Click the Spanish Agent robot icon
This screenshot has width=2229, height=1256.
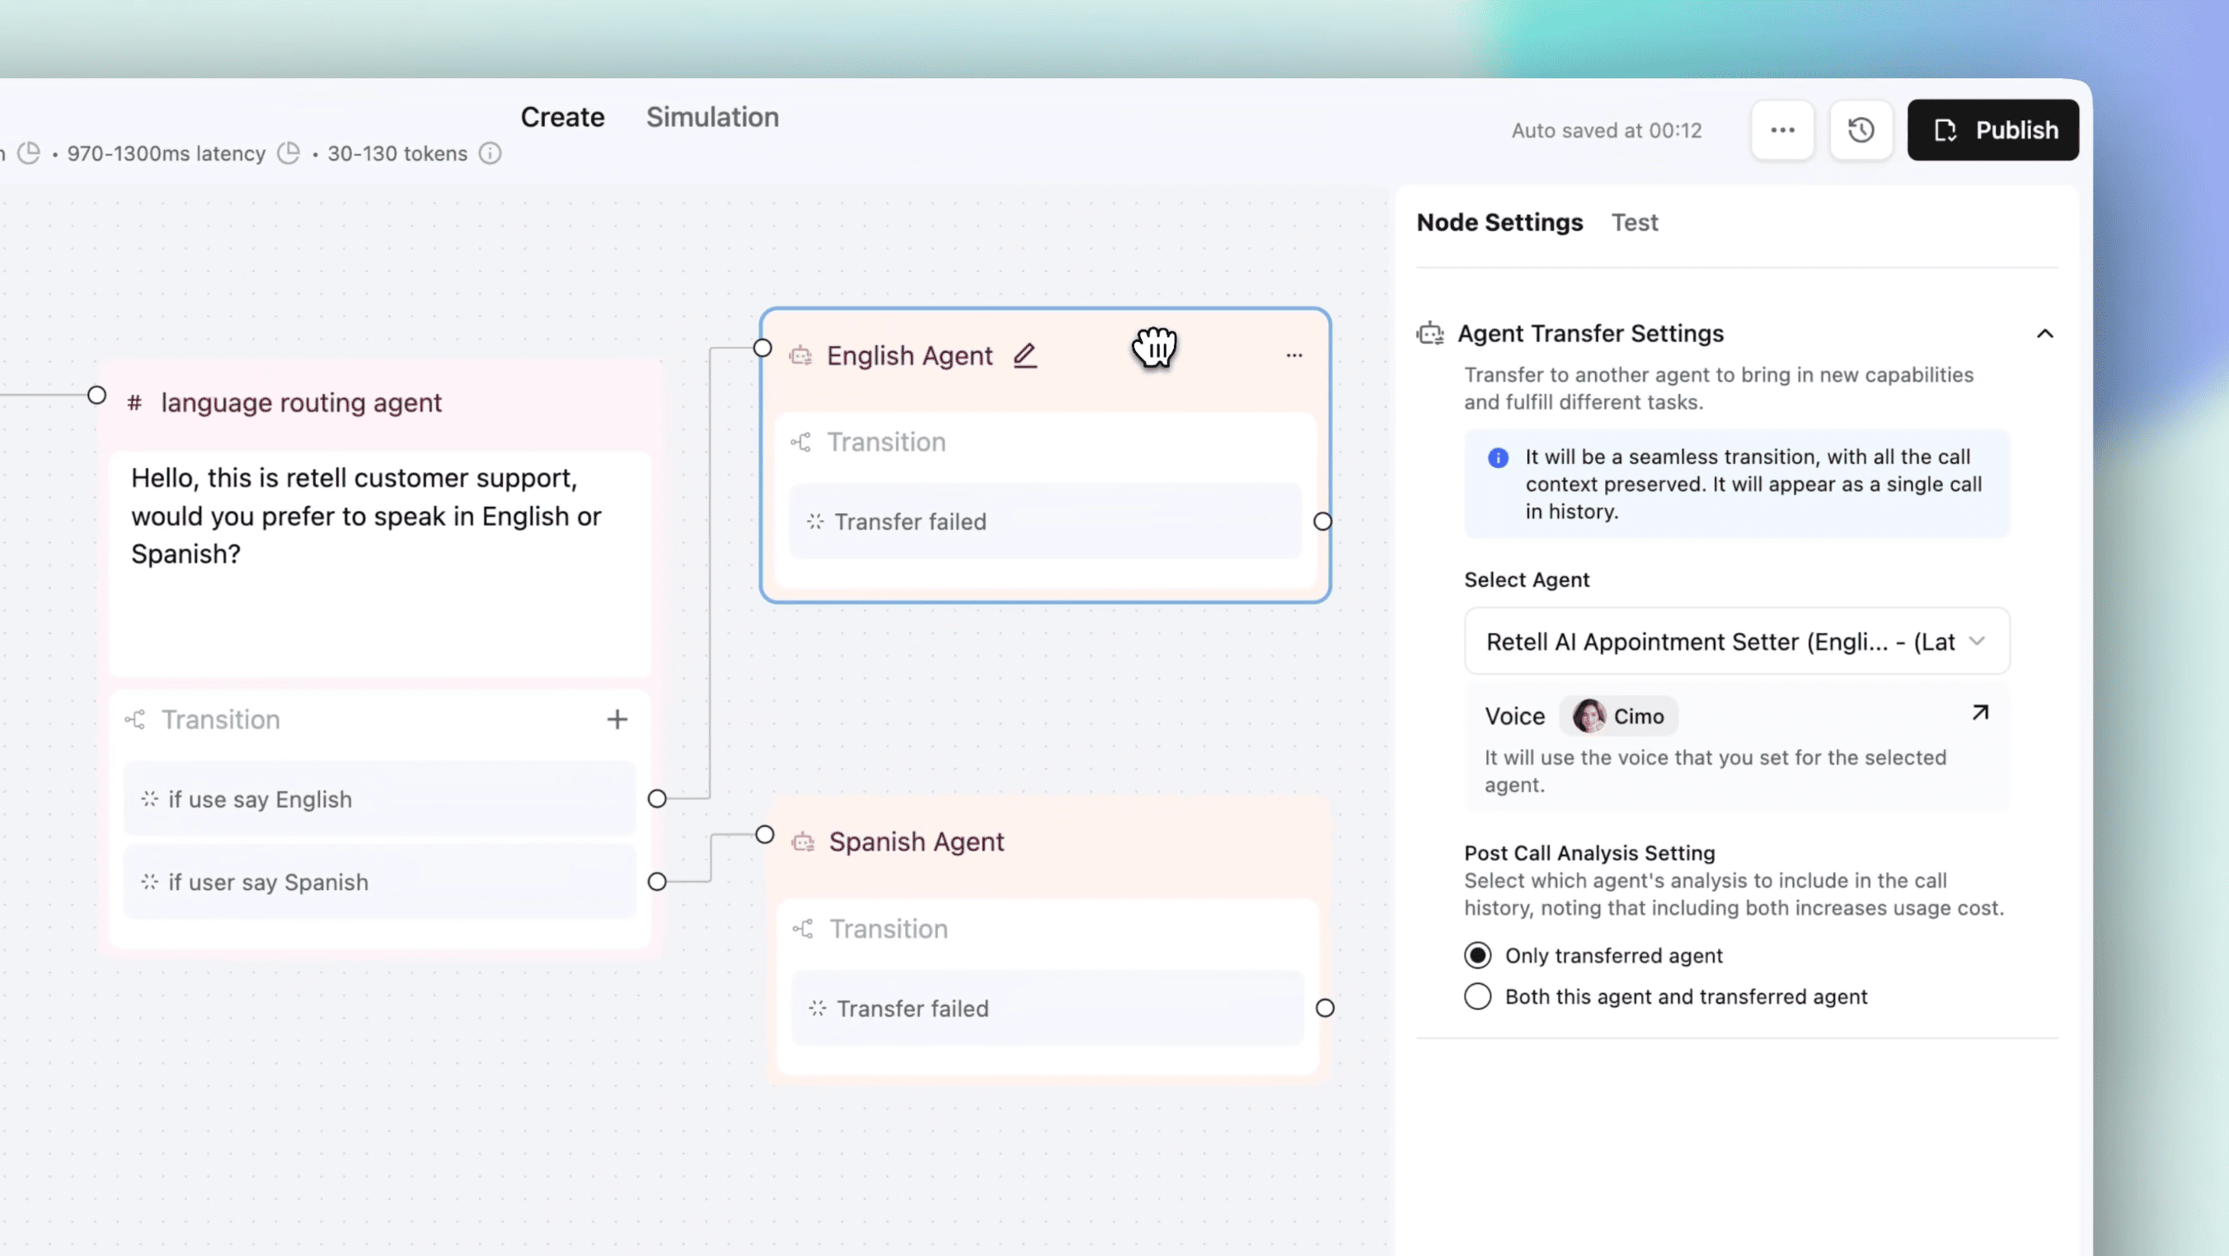coord(803,841)
